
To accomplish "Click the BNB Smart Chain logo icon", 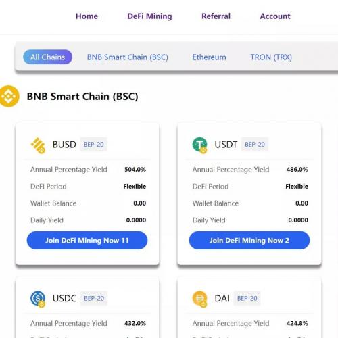I will [9, 96].
